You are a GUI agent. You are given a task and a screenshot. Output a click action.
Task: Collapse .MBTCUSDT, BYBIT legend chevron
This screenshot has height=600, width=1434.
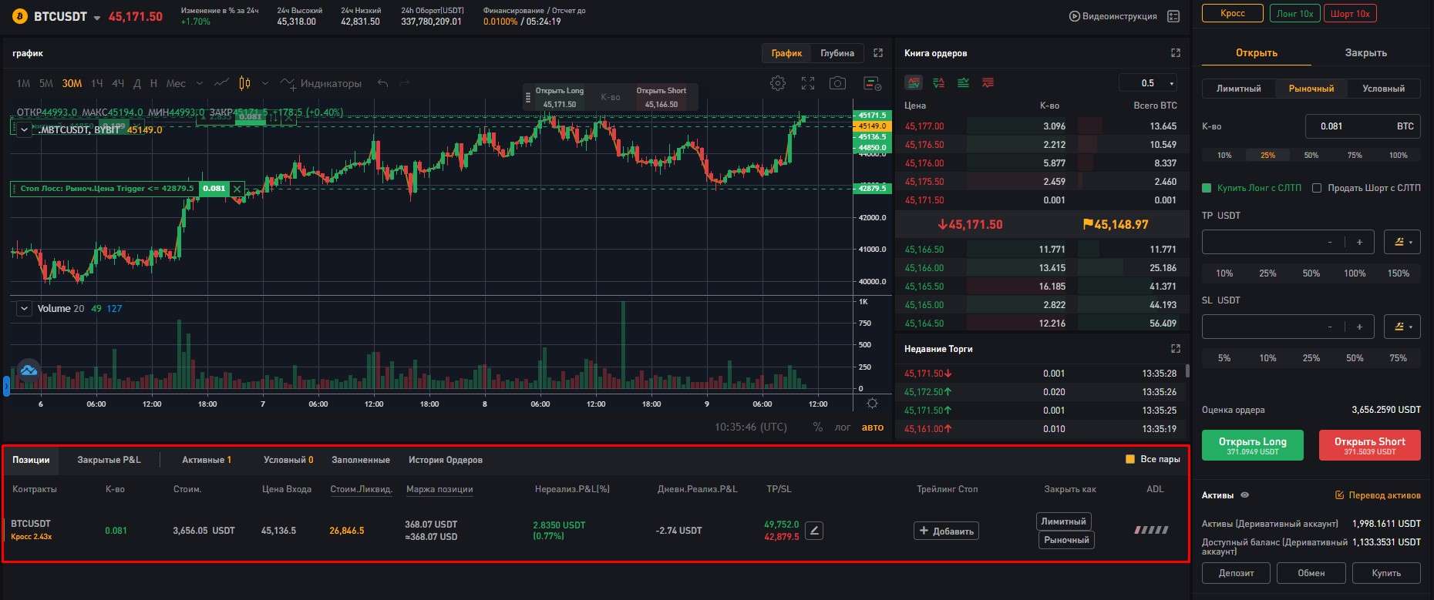pyautogui.click(x=24, y=129)
